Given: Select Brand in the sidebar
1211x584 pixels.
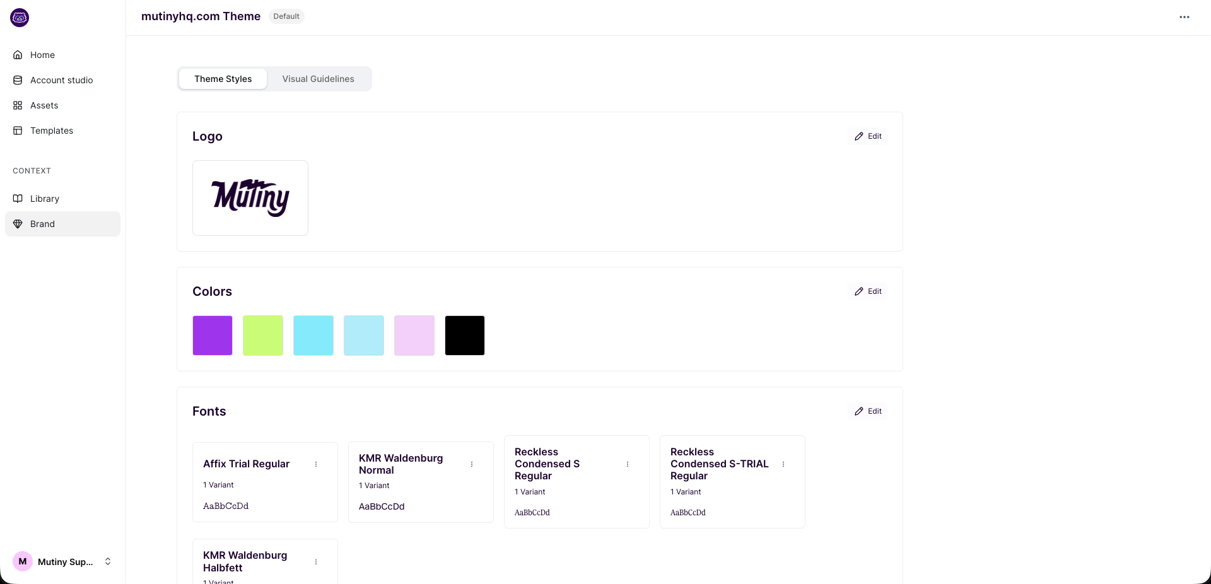Looking at the screenshot, I should click(x=62, y=224).
